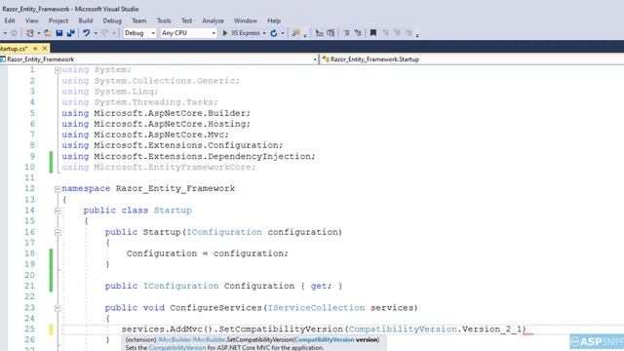Open the Undo history dropdown arrow
Image resolution: width=624 pixels, height=351 pixels.
(96, 33)
